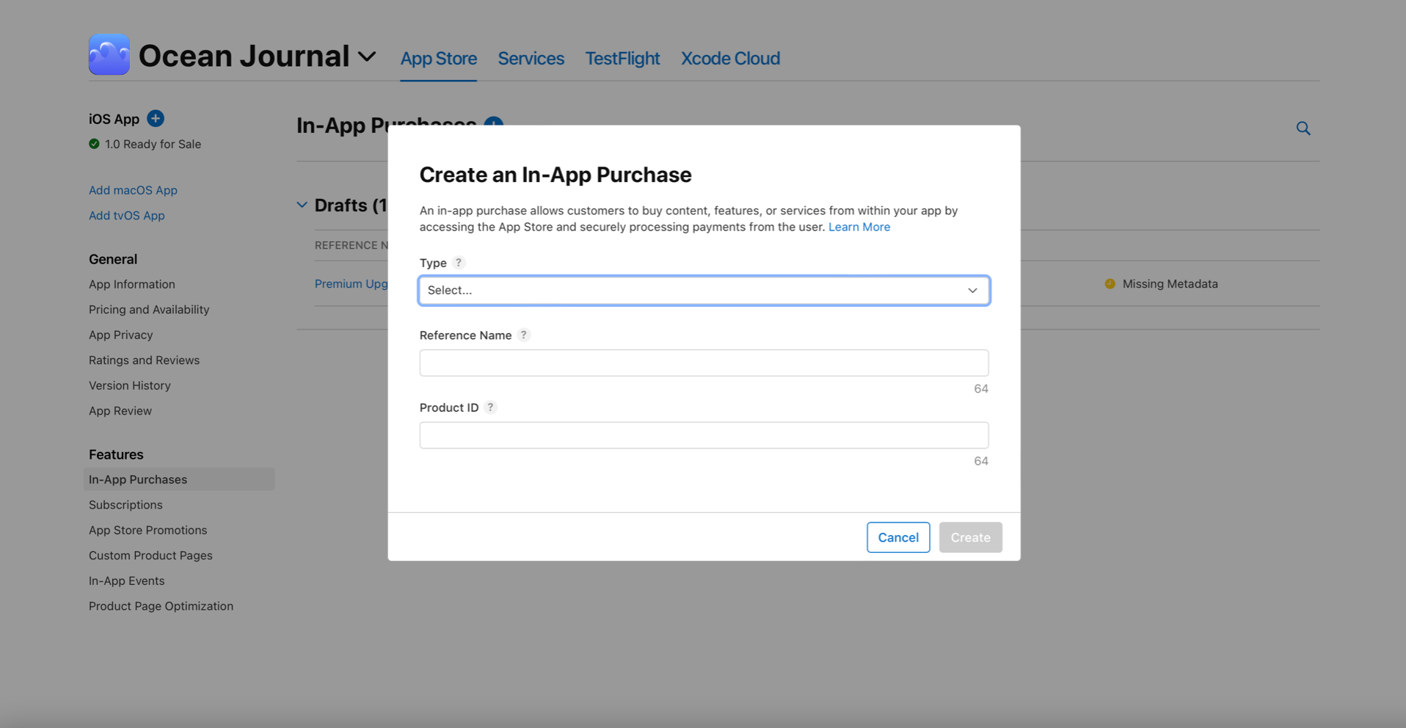This screenshot has height=728, width=1406.
Task: Open the Ocean Journal app switcher
Action: pos(367,56)
